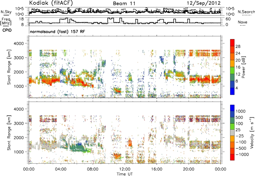Image resolution: width=255 pixels, height=176 pixels.
Task: Click the "-100" velocity colorbar label
Action: point(241,142)
